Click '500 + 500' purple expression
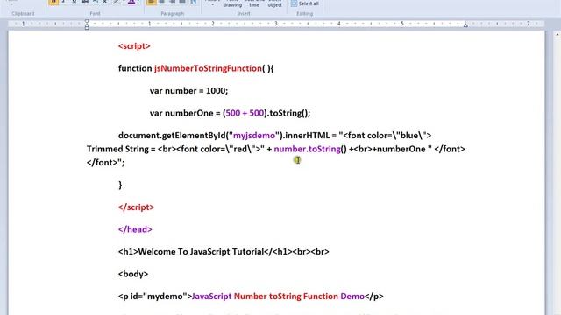 click(x=245, y=113)
